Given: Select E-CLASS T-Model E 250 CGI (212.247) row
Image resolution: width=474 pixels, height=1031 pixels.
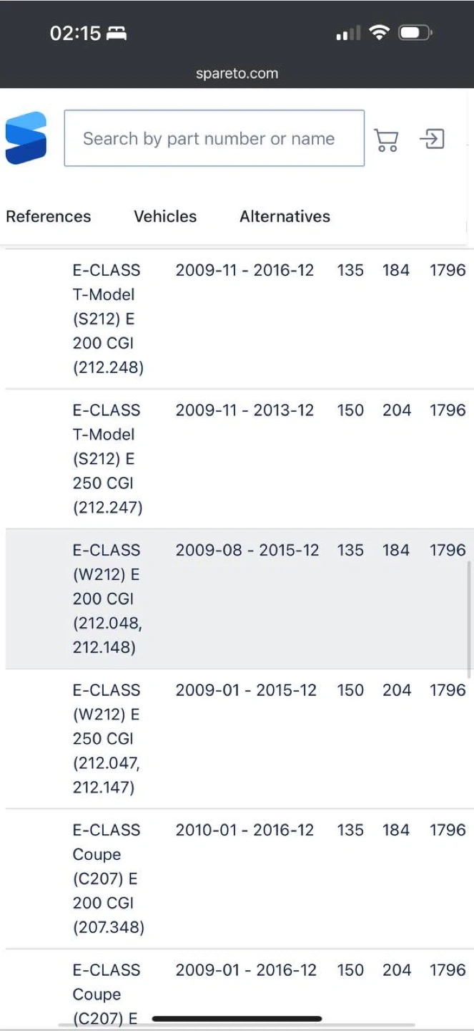Looking at the screenshot, I should (x=240, y=459).
